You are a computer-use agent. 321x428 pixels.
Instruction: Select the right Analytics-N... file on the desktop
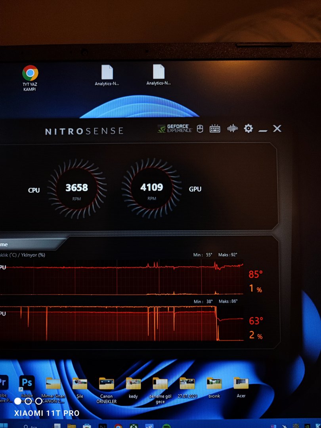[158, 75]
